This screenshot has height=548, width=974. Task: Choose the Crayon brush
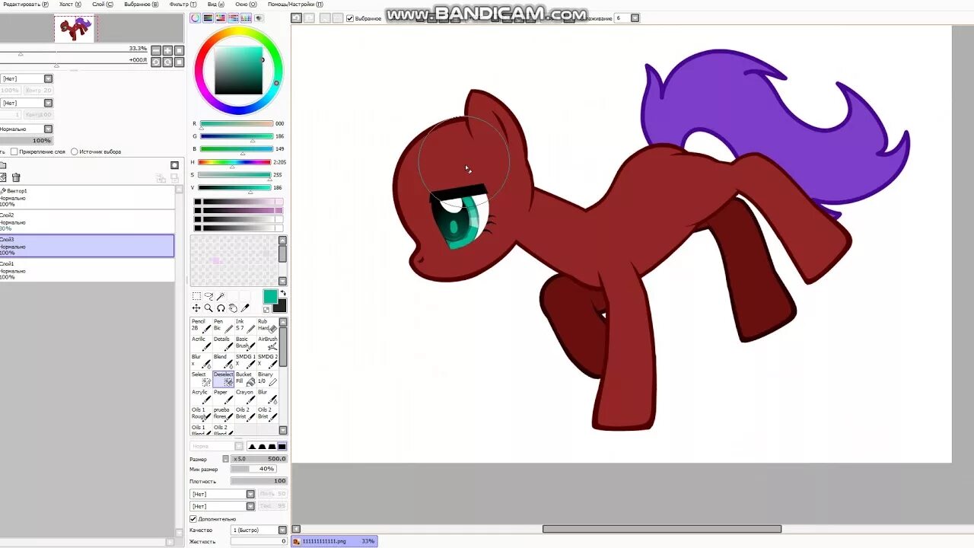point(245,396)
